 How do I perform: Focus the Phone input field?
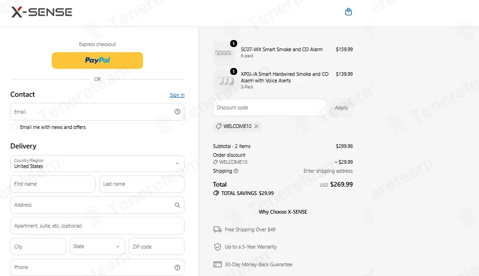pyautogui.click(x=97, y=268)
